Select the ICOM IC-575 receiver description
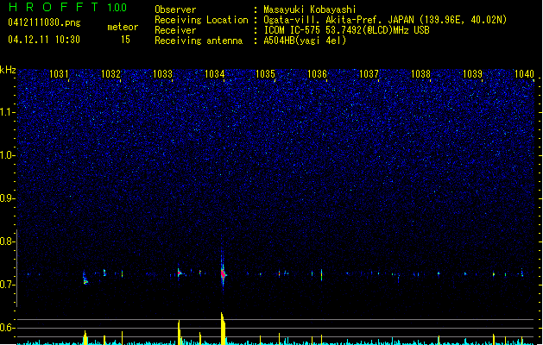The width and height of the screenshot is (543, 345). (347, 30)
